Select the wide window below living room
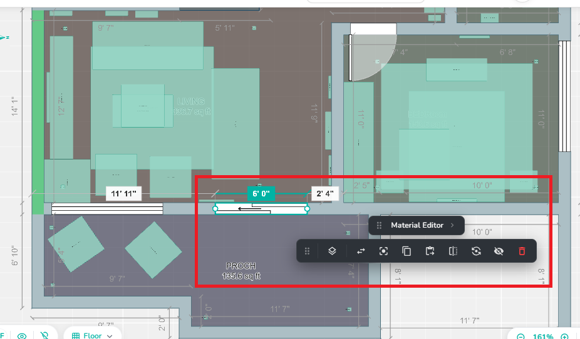Viewport: 580px width, 339px height. pyautogui.click(x=107, y=209)
